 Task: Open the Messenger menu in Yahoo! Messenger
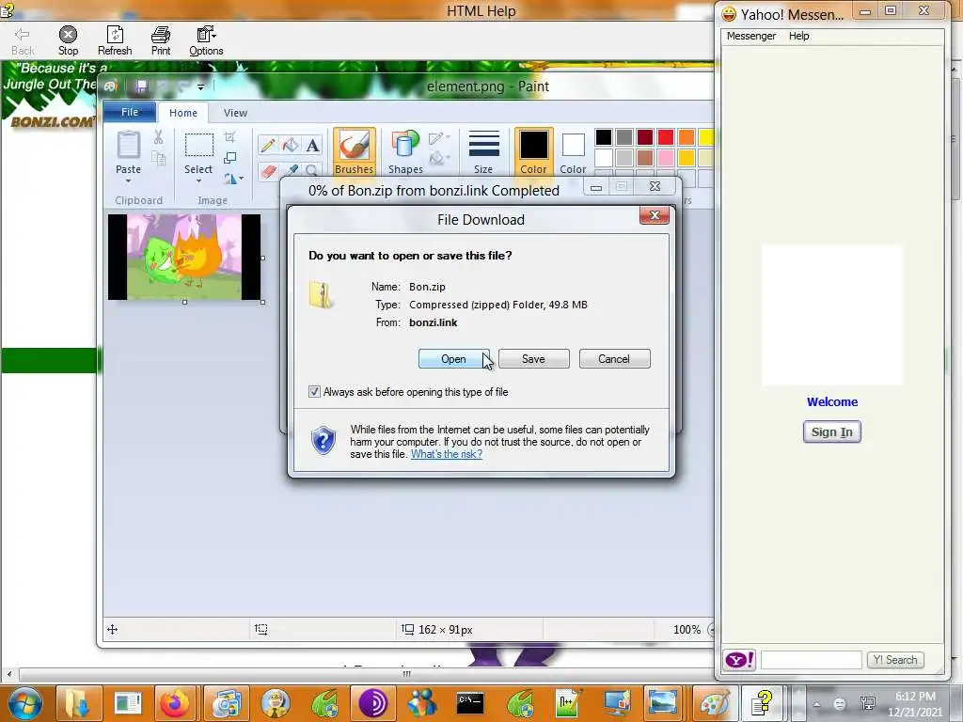point(751,36)
